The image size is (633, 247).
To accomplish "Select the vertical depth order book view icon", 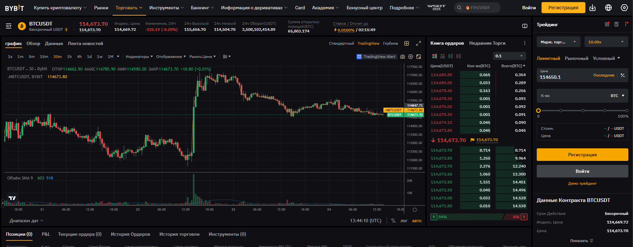I will pos(442,56).
